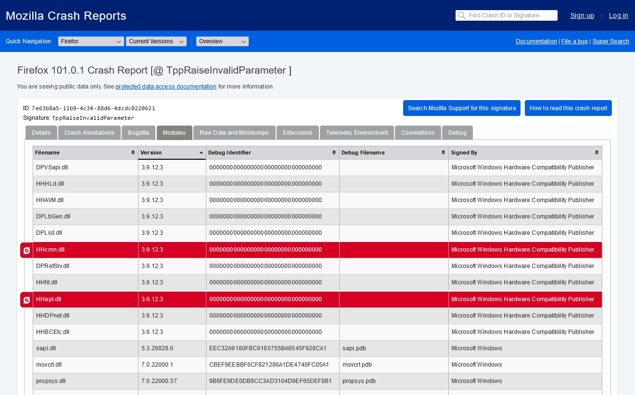
Task: Select the Telemetry Environment tab
Action: [356, 133]
